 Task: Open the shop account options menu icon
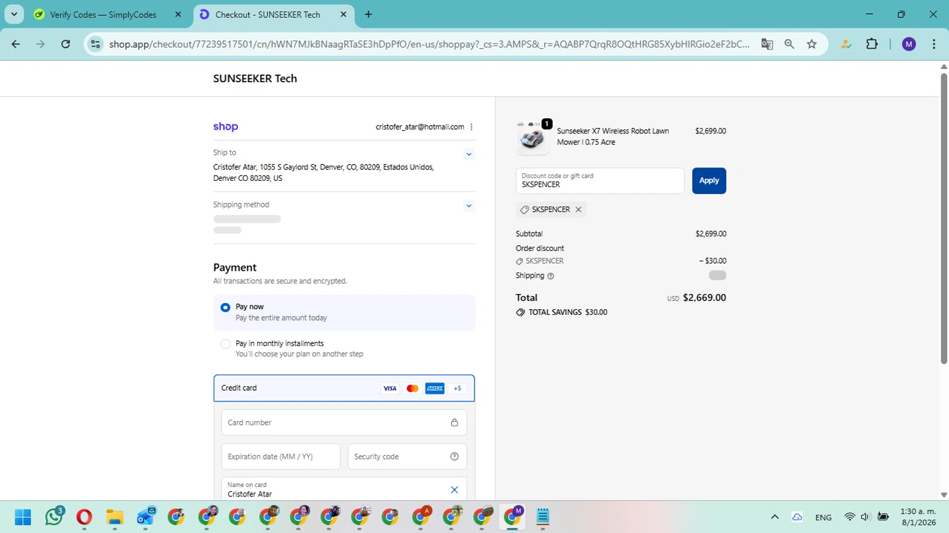471,127
